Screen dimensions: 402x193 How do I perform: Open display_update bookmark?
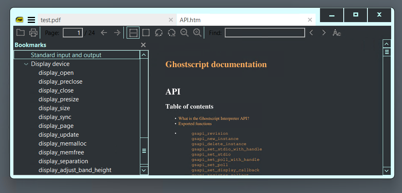coord(59,135)
